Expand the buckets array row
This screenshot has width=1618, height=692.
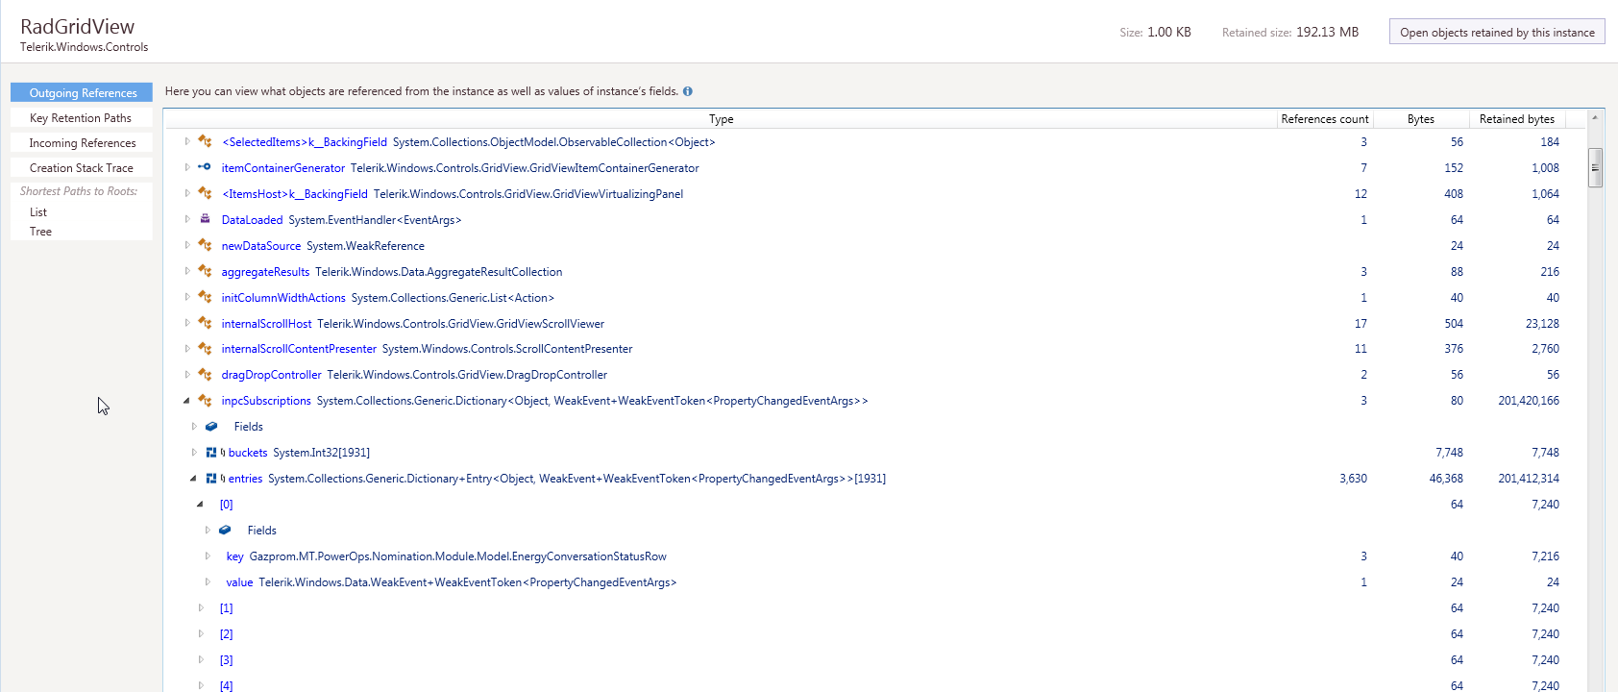194,452
